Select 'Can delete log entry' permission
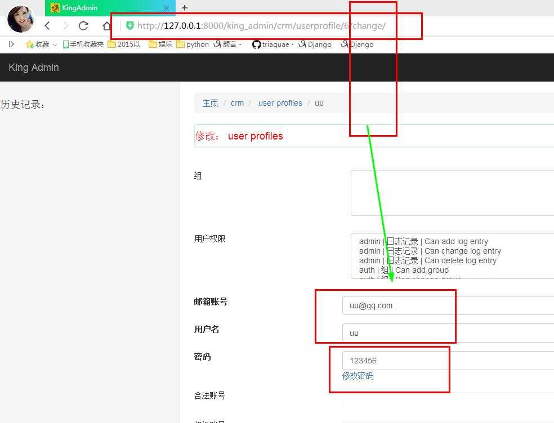 click(x=428, y=260)
